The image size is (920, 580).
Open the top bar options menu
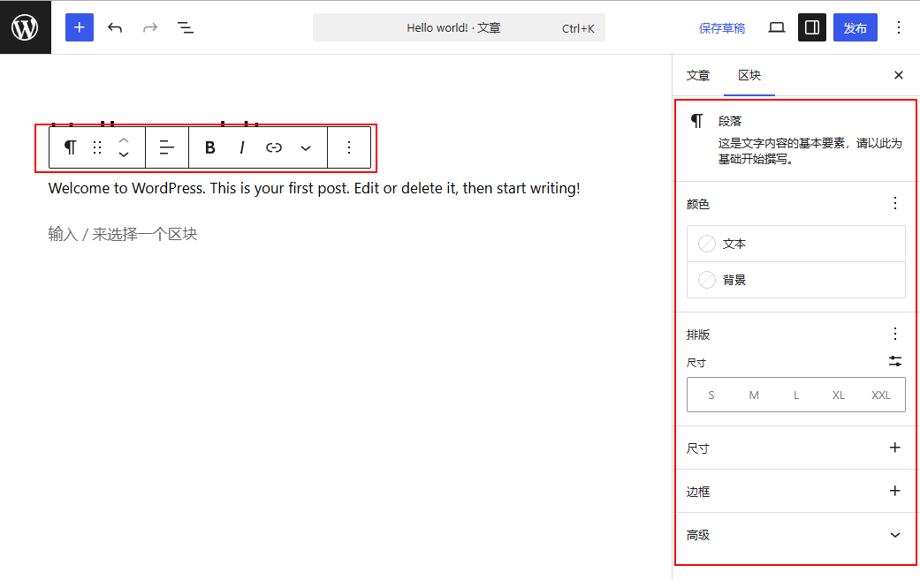898,27
